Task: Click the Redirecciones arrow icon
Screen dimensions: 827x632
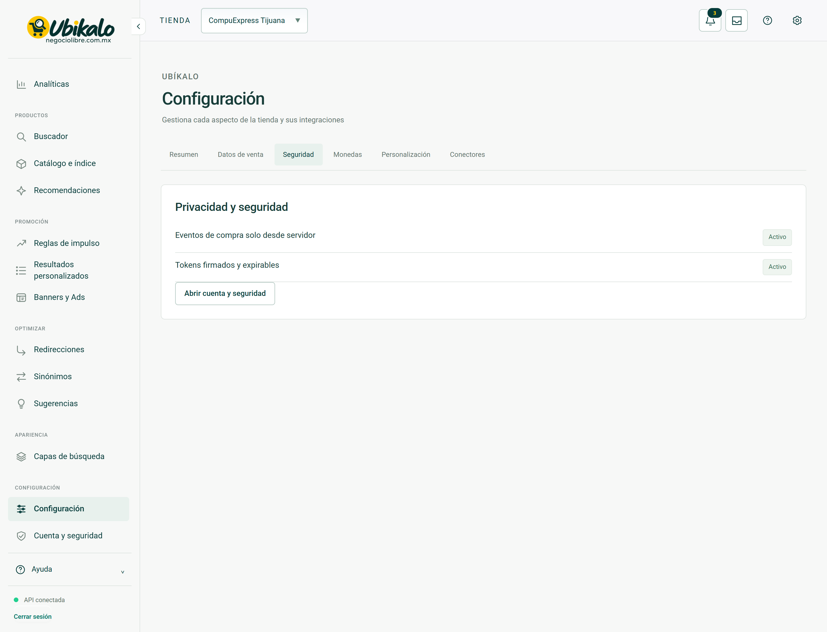Action: point(21,350)
